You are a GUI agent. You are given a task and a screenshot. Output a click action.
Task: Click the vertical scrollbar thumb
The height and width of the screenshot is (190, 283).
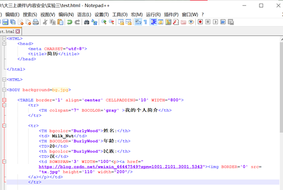[281, 87]
